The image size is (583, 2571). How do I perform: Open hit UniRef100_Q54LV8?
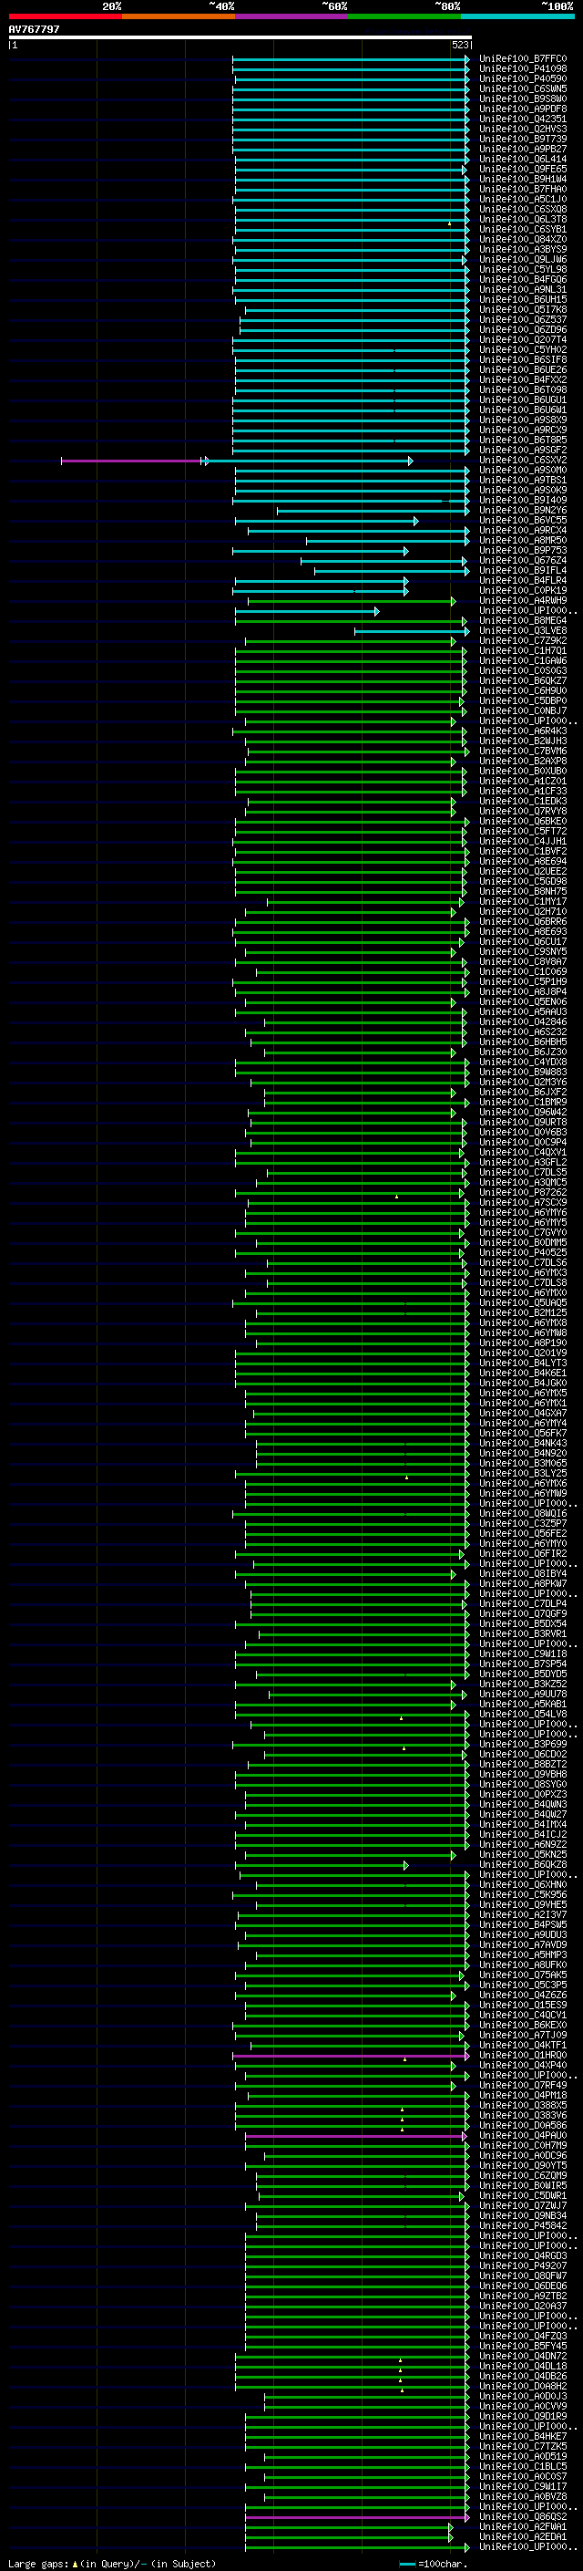[x=523, y=1714]
